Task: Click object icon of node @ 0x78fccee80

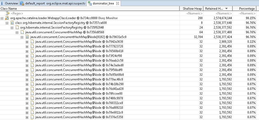Action: click(32, 94)
